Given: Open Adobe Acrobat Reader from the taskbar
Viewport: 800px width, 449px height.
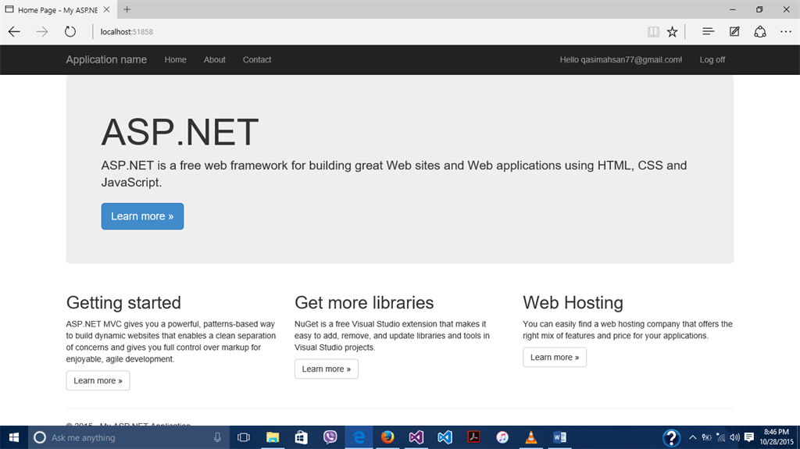Looking at the screenshot, I should pyautogui.click(x=473, y=437).
